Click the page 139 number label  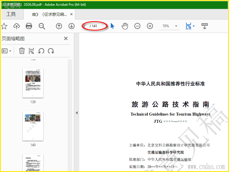pyautogui.click(x=33, y=102)
